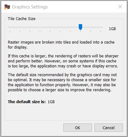Set the slider to the third tick mark

(30, 31)
